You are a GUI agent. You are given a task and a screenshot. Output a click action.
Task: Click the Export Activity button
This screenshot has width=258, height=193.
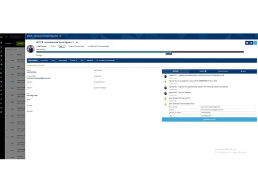point(209,119)
